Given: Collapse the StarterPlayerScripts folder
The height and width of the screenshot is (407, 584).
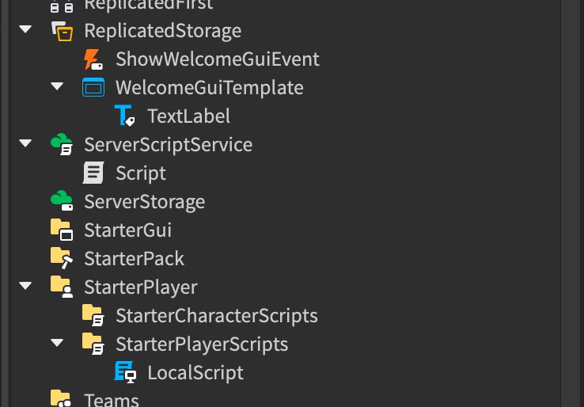Looking at the screenshot, I should click(57, 343).
